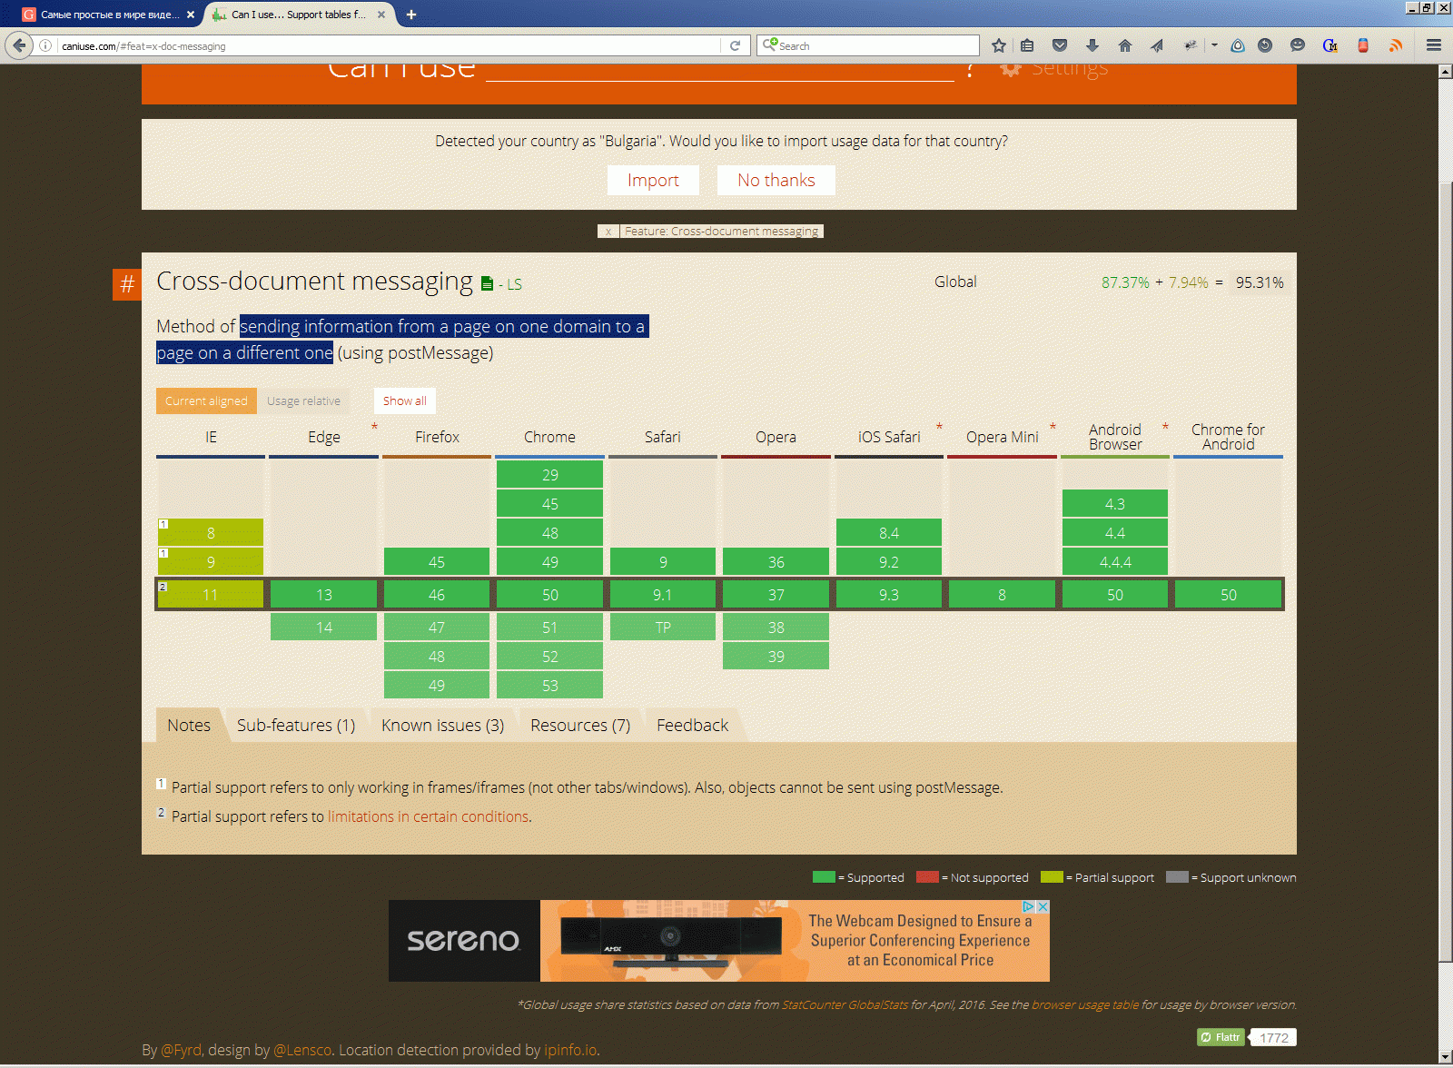
Task: Click the address bar URL field
Action: (x=390, y=45)
